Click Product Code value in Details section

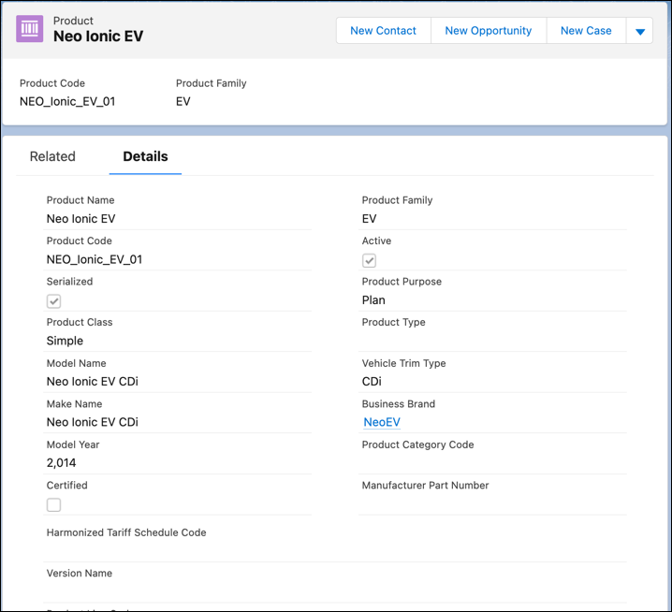pos(95,259)
